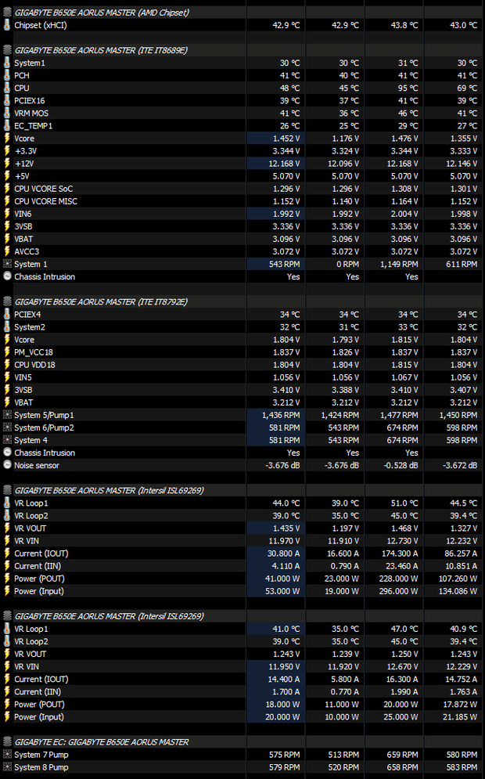Click the chip icon beside the AMD Chipset header

(x=7, y=13)
